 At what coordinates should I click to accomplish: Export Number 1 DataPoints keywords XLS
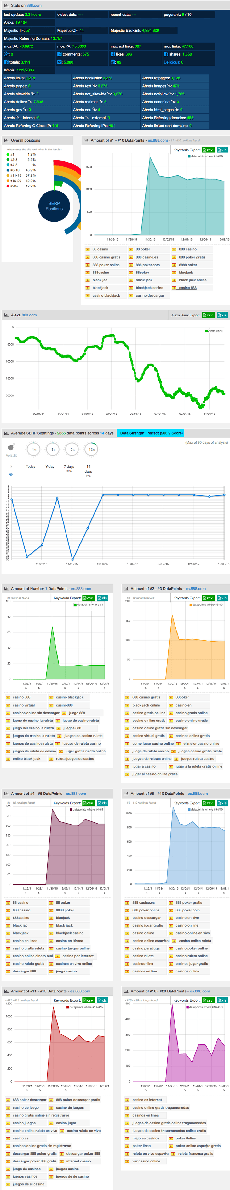(x=103, y=598)
